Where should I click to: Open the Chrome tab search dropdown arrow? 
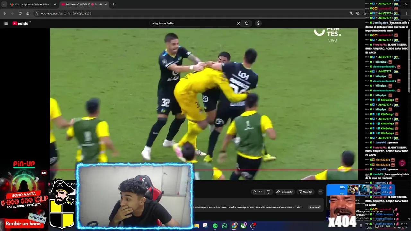click(x=4, y=4)
